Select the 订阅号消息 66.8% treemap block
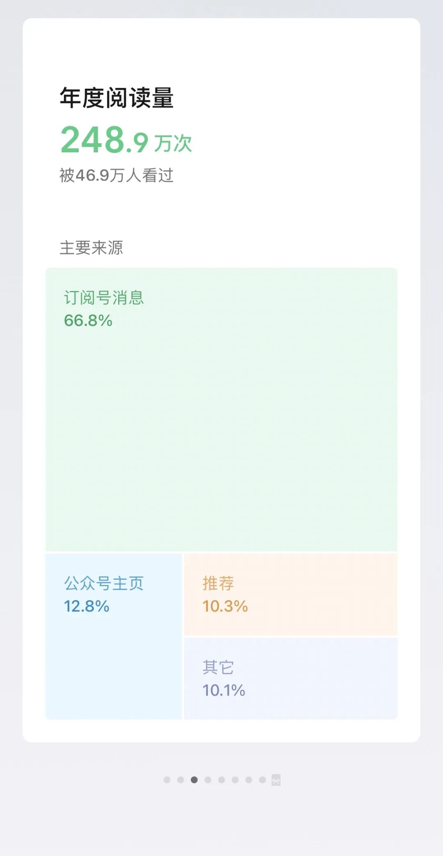 (221, 409)
